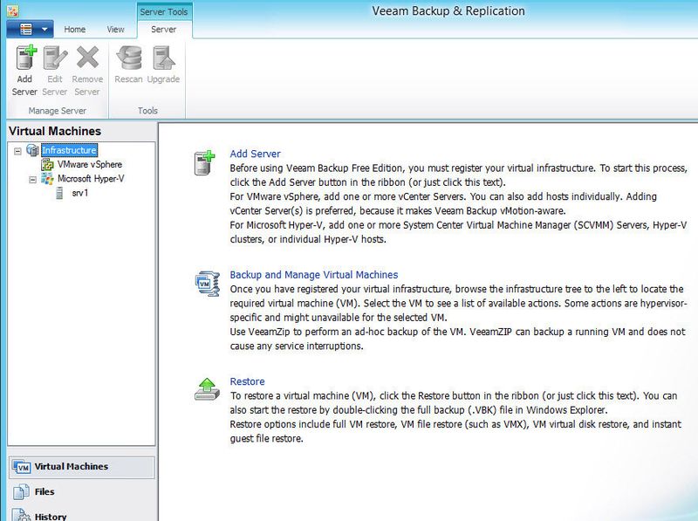Click the Restore link heading
Screen dimensions: 698x521
[246, 381]
